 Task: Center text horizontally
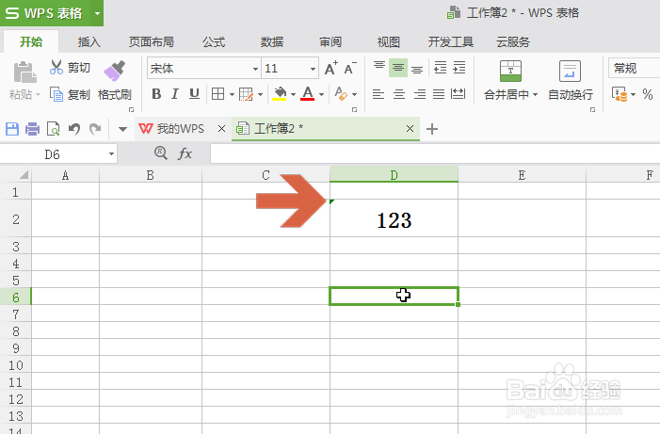click(398, 94)
